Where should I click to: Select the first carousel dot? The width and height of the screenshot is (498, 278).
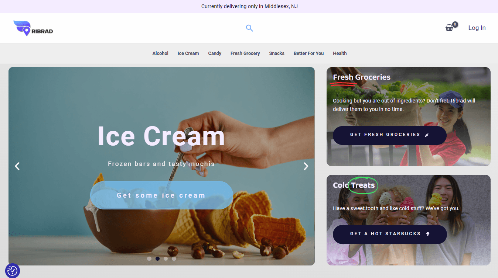pyautogui.click(x=149, y=259)
